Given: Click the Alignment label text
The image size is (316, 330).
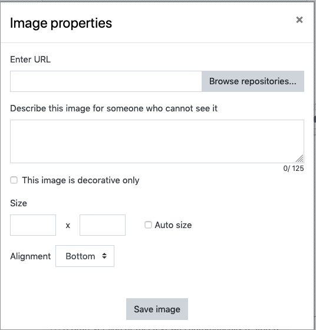Looking at the screenshot, I should [x=31, y=256].
